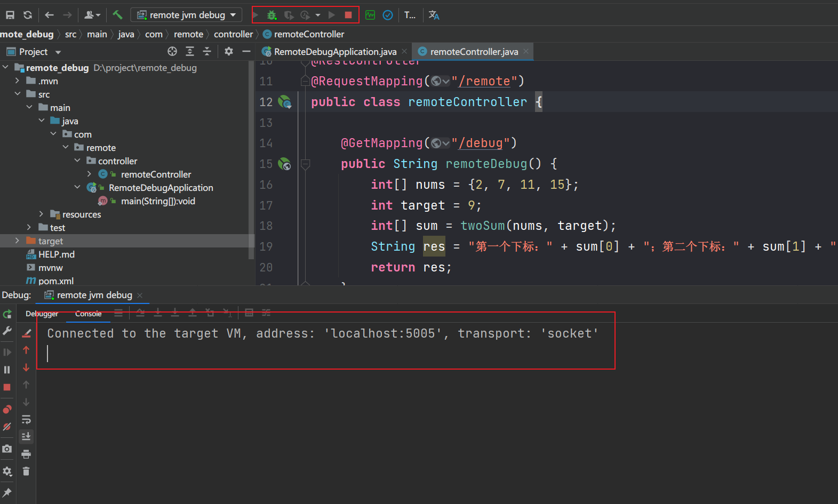The image size is (838, 504).
Task: Click the controller breadcrumb
Action: (x=234, y=34)
